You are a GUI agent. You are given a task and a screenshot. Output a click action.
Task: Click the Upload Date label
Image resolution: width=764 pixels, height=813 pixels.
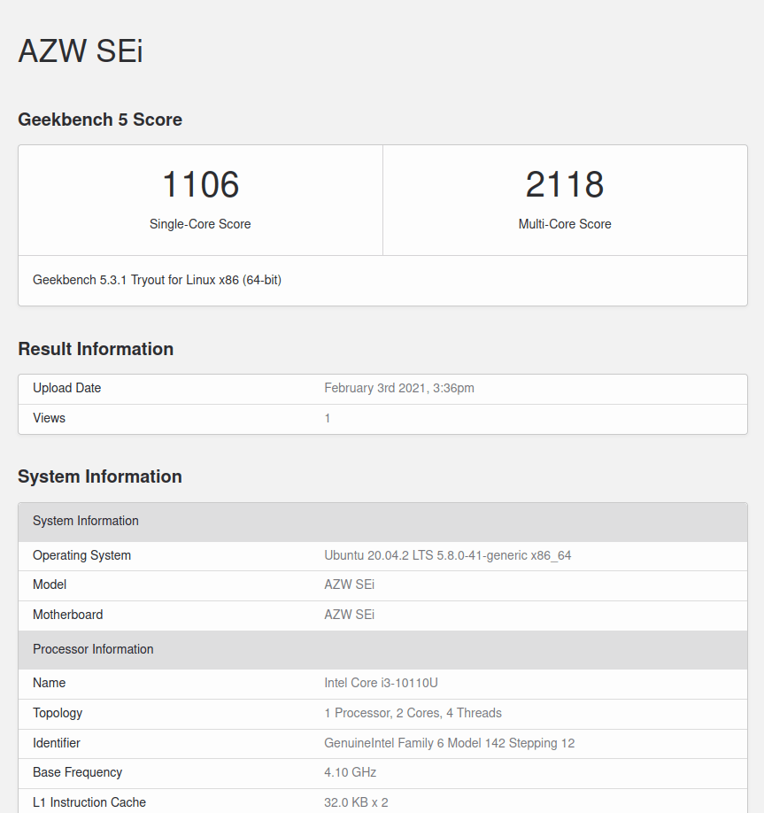coord(67,388)
